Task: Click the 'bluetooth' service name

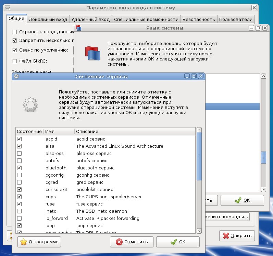Action: tap(56, 168)
